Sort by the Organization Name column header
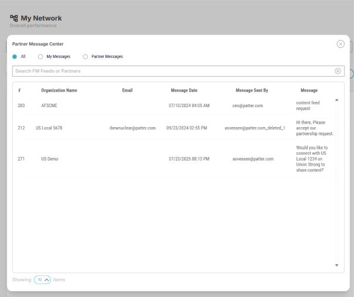This screenshot has height=297, width=354. (59, 90)
